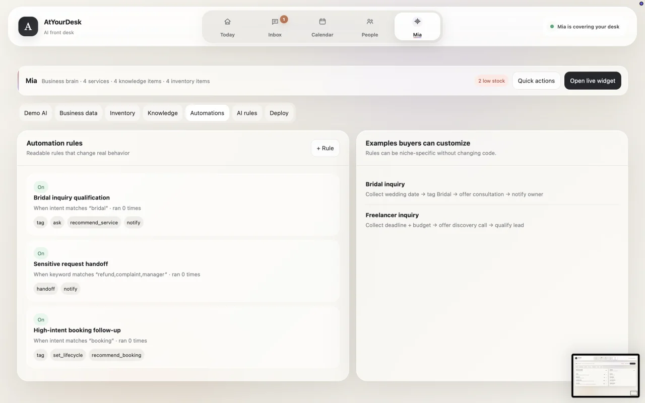Click tag chip under High-intent booking follow-up
Image resolution: width=645 pixels, height=403 pixels.
[x=40, y=355]
